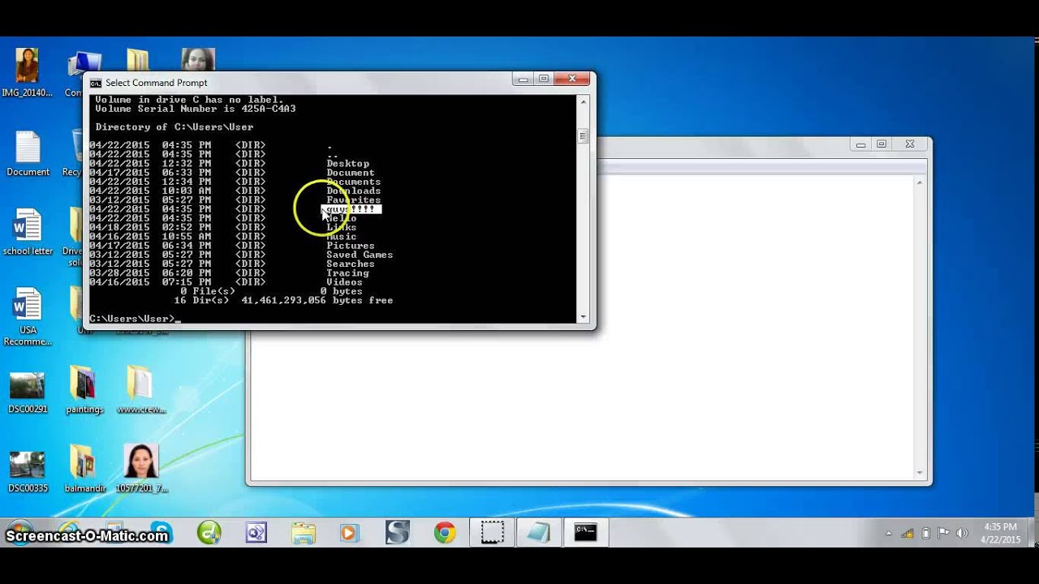The image size is (1039, 584).
Task: Click the "Volume Serial Number is 425A-C4A3" line
Action: click(196, 109)
